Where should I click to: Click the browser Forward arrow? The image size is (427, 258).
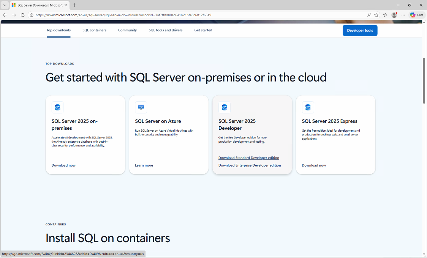(x=14, y=15)
